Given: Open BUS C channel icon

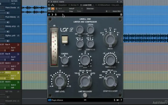Looking at the screenshot, I should (18, 64).
